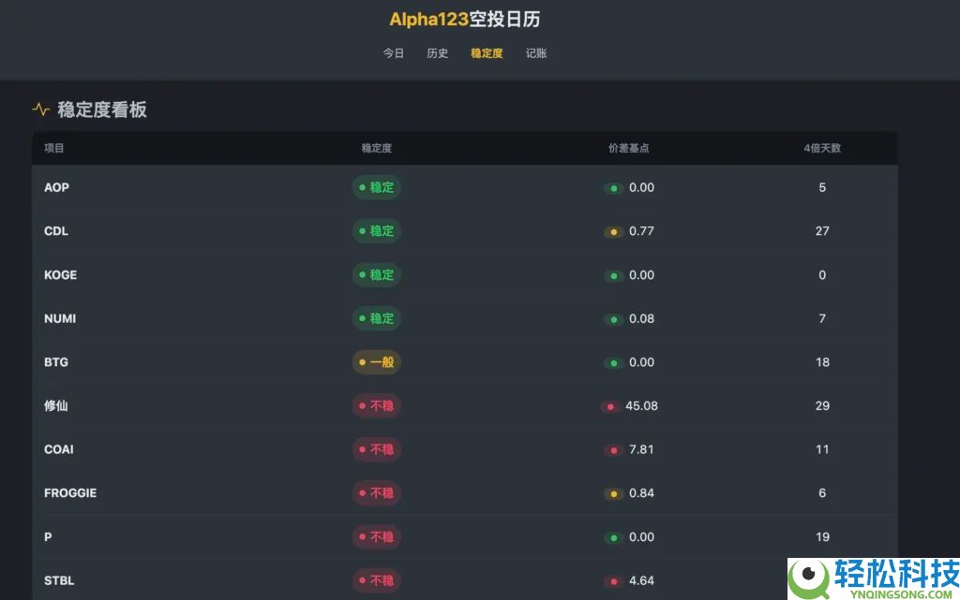Switch to the 历史 tab
The width and height of the screenshot is (960, 600).
437,53
